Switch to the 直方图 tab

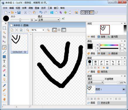coord(113,37)
